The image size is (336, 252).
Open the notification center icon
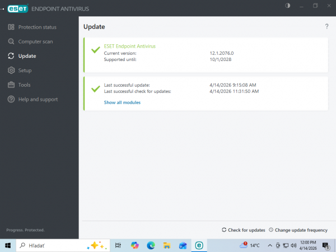325,246
